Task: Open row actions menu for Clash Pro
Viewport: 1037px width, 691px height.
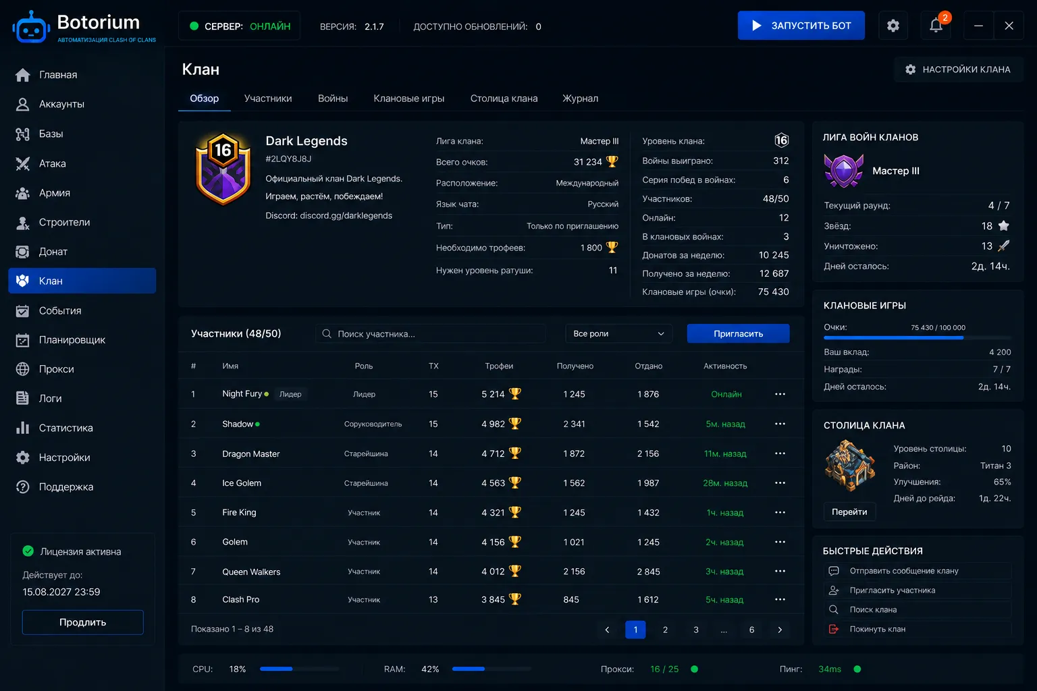Action: pyautogui.click(x=780, y=599)
